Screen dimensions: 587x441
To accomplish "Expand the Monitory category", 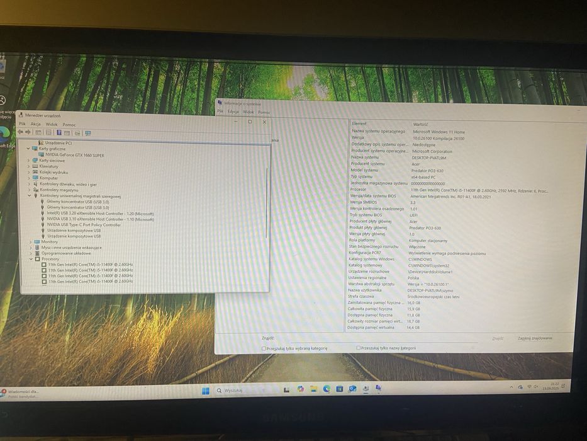I will [x=31, y=242].
